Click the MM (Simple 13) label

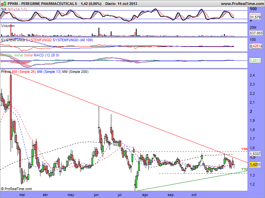[49, 72]
